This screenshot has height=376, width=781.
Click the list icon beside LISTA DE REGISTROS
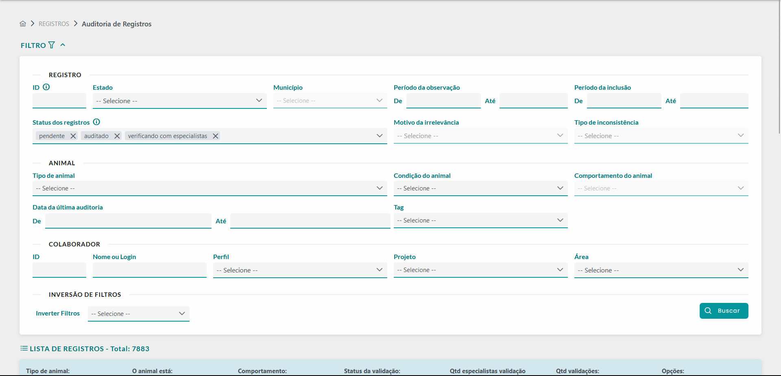click(24, 348)
